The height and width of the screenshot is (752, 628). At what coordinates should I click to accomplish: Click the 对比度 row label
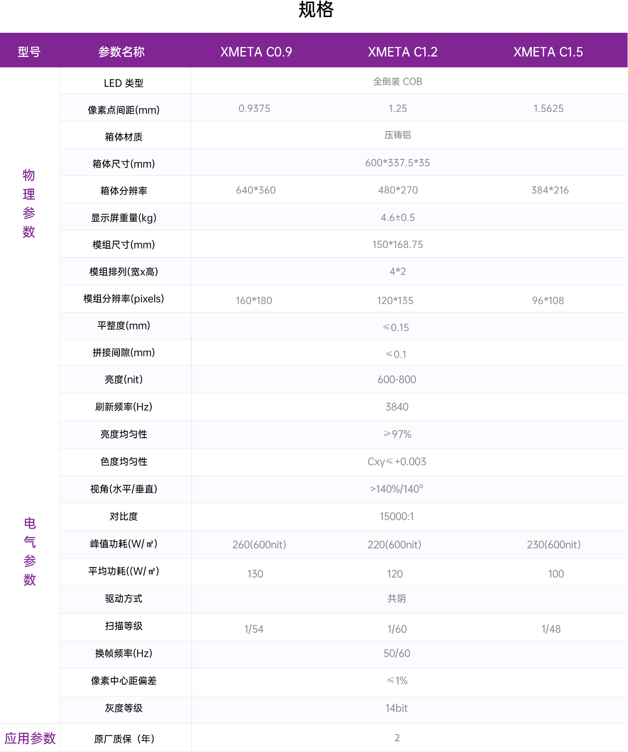click(124, 516)
